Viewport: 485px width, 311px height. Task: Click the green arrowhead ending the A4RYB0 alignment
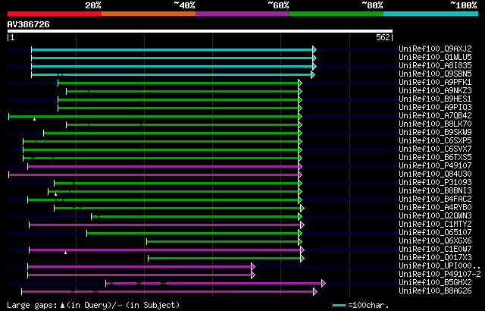(302, 209)
